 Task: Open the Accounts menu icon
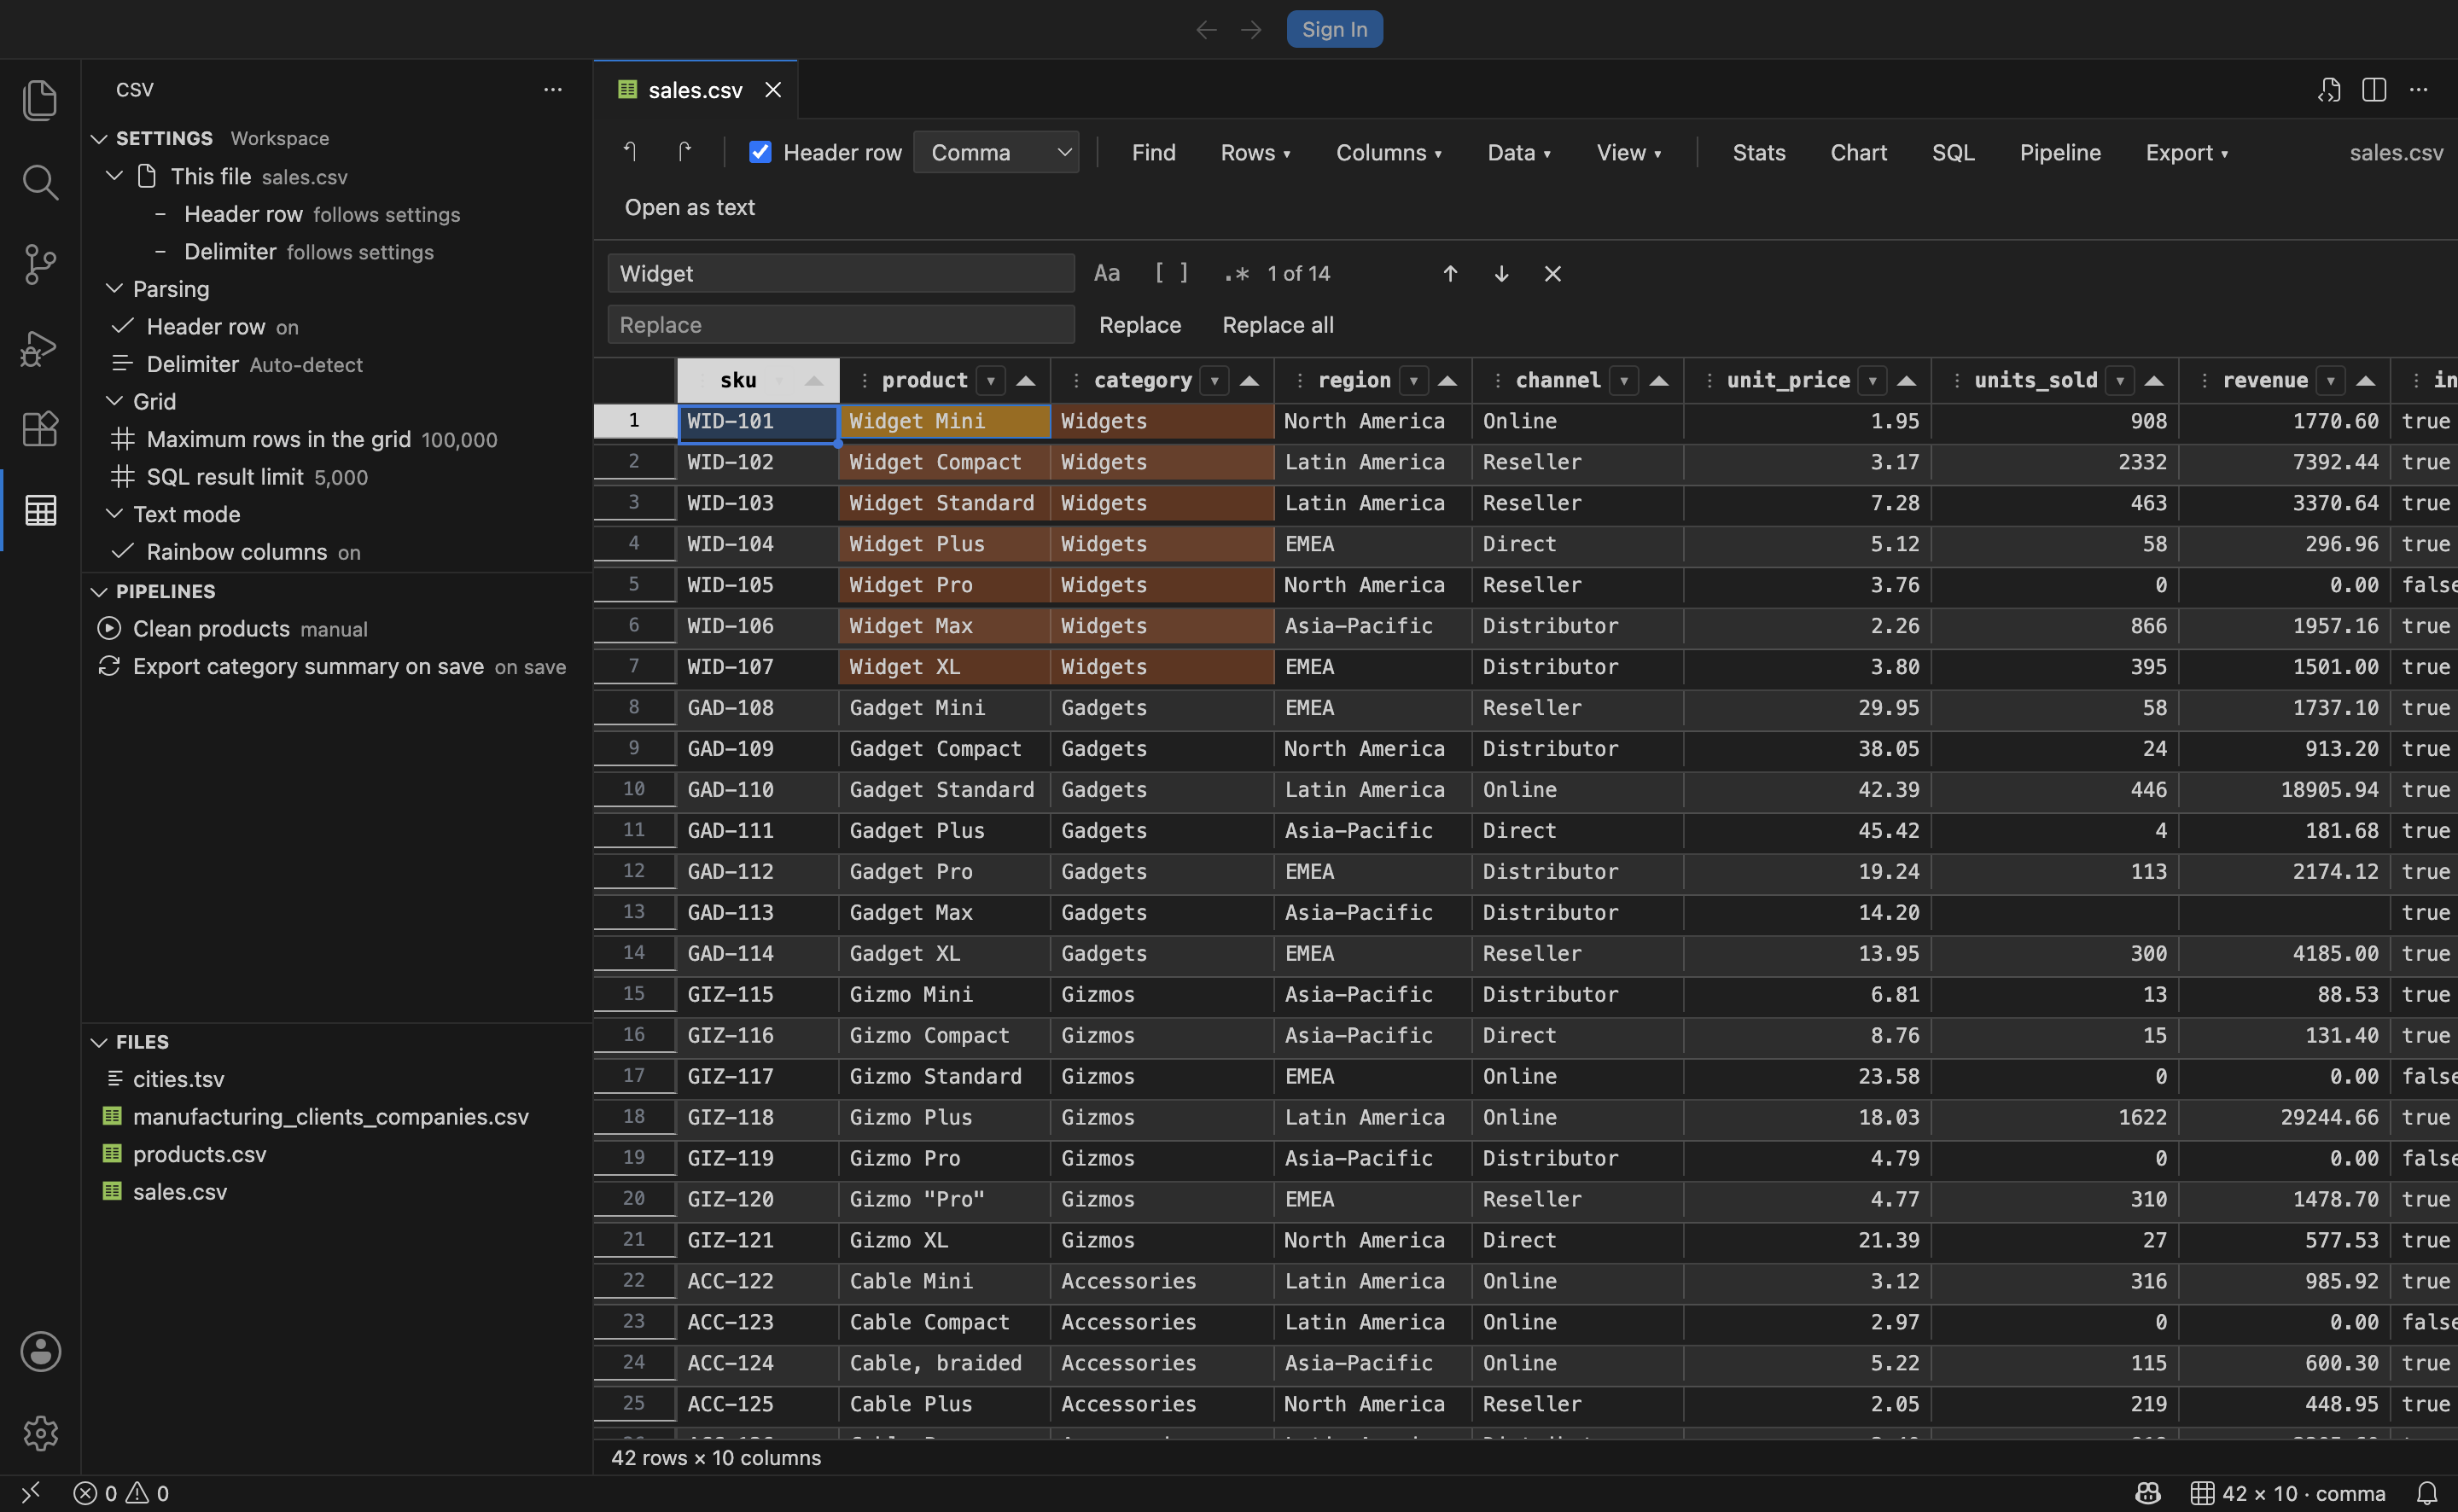(40, 1351)
